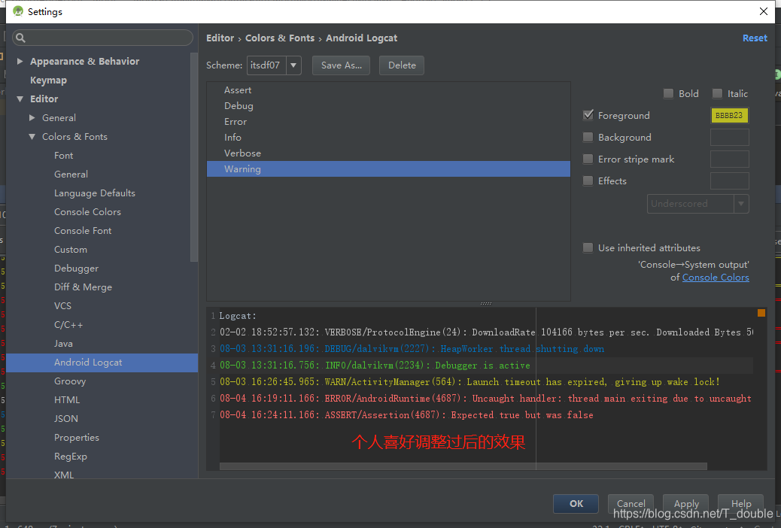Select Verbose in the log level list
The height and width of the screenshot is (528, 781).
[x=388, y=153]
